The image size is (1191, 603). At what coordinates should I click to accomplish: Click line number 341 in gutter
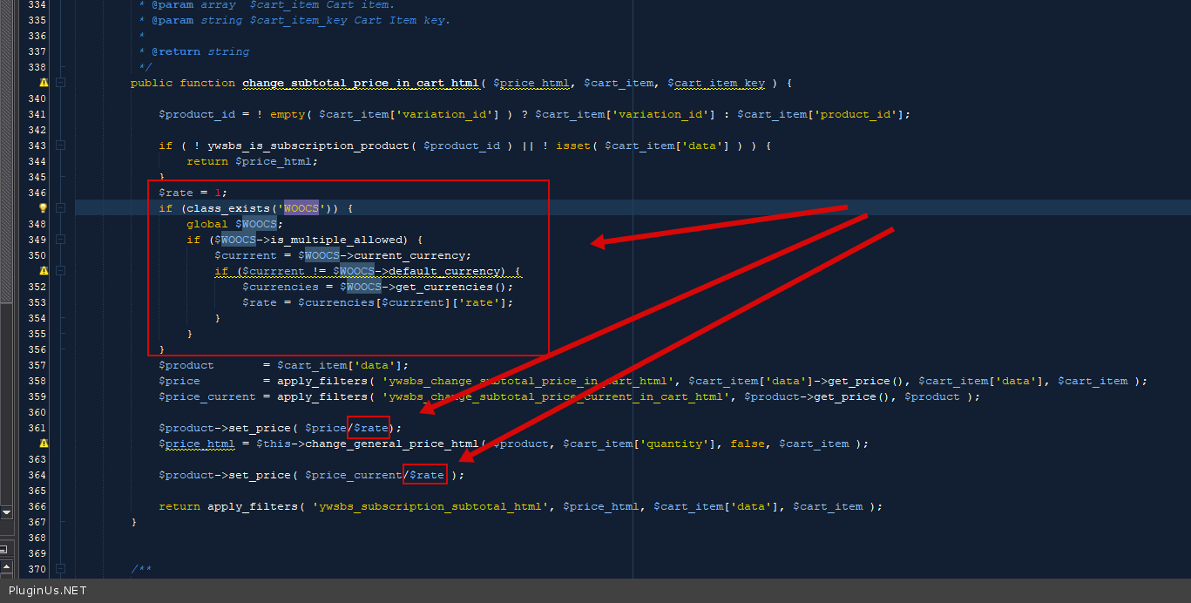coord(37,114)
